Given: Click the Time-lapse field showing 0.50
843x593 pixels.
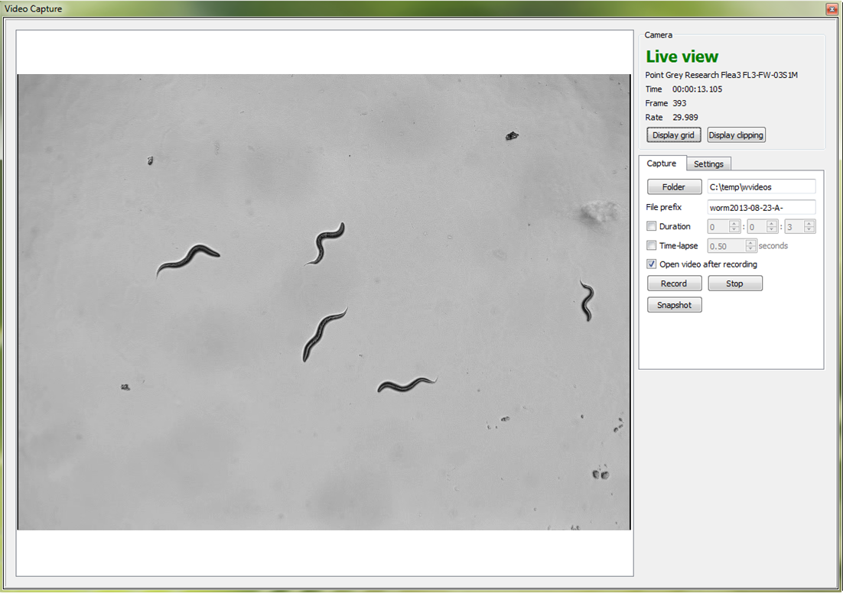Looking at the screenshot, I should (x=726, y=246).
